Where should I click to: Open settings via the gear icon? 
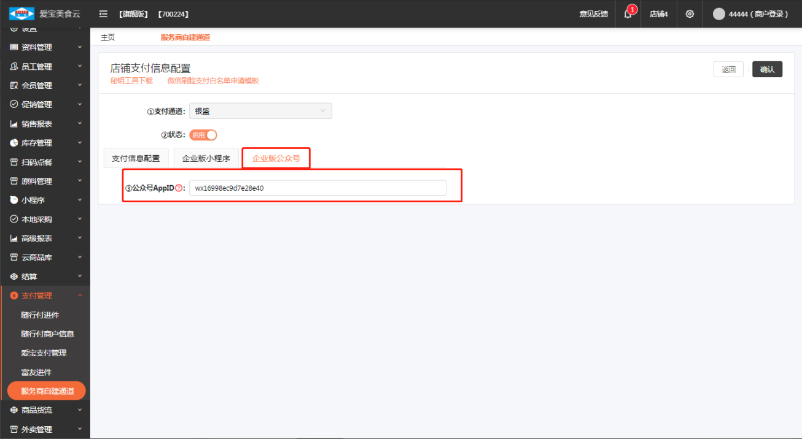690,14
